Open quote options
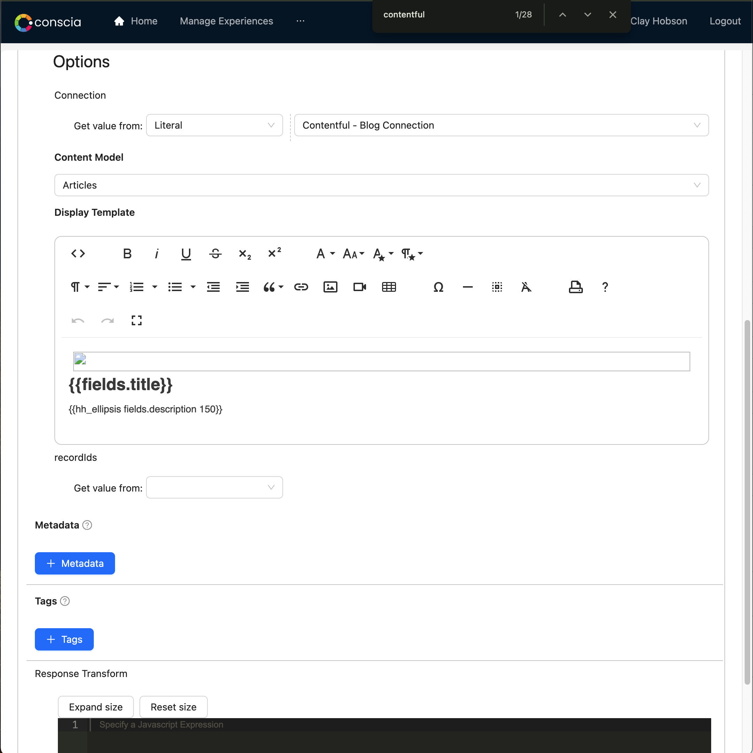 (x=273, y=287)
